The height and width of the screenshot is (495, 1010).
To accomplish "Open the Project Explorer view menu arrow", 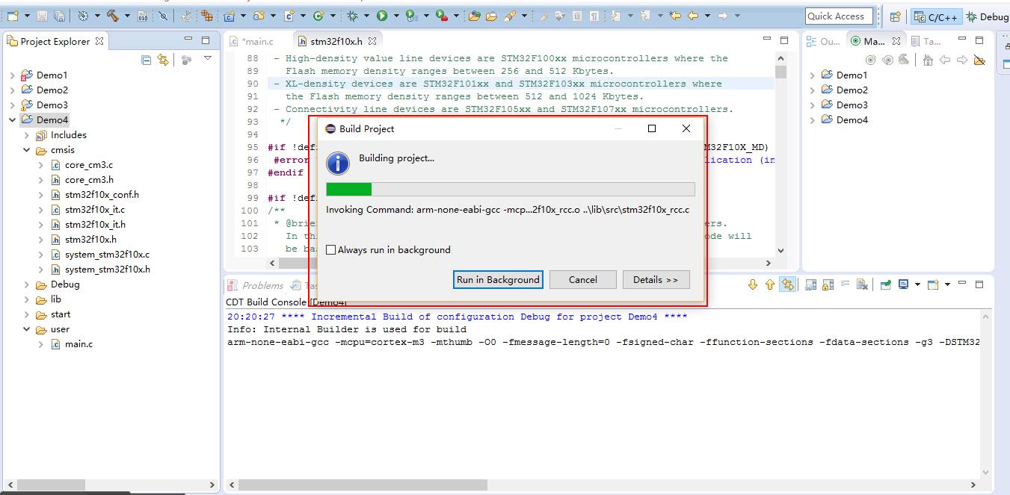I will (x=208, y=59).
